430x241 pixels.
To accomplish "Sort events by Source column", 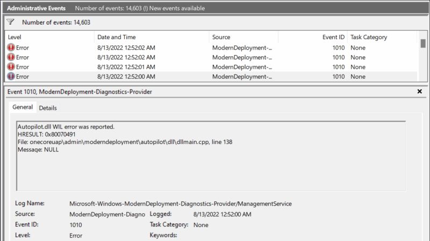I will tap(243, 37).
